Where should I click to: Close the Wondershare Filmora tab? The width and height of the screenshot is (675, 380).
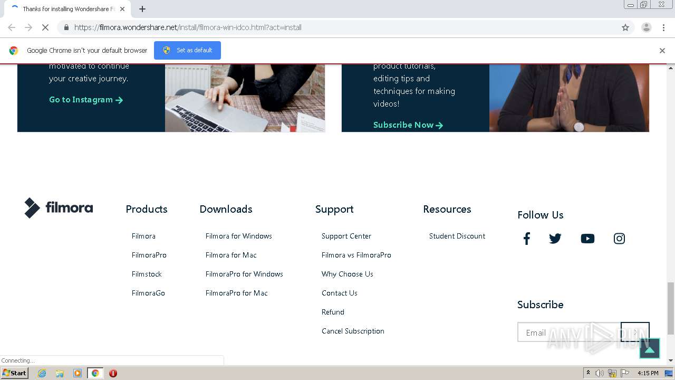122,9
